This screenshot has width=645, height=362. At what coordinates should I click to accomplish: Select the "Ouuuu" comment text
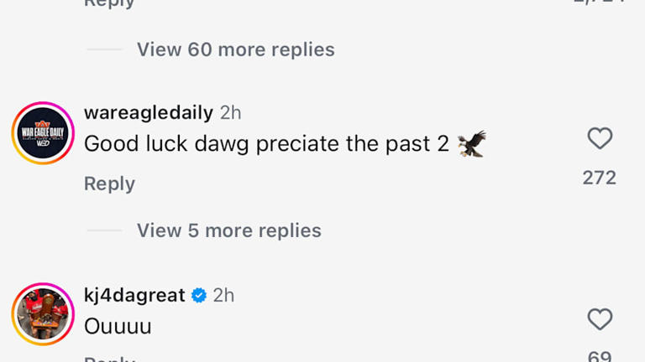(x=118, y=326)
